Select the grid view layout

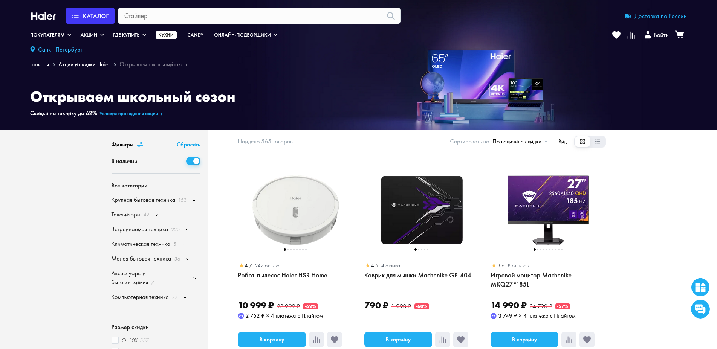(582, 142)
